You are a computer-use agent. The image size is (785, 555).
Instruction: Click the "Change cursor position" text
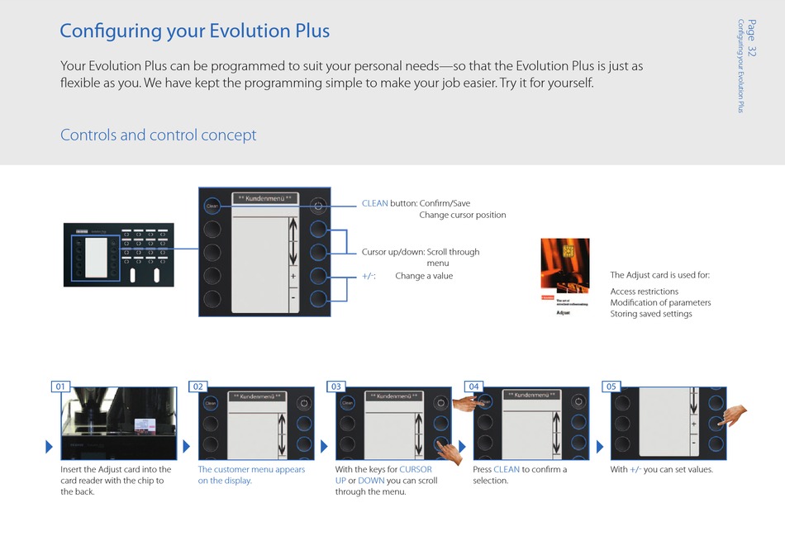point(463,215)
